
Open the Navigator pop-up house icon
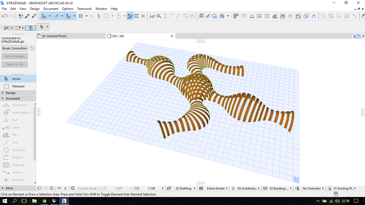tap(357, 36)
